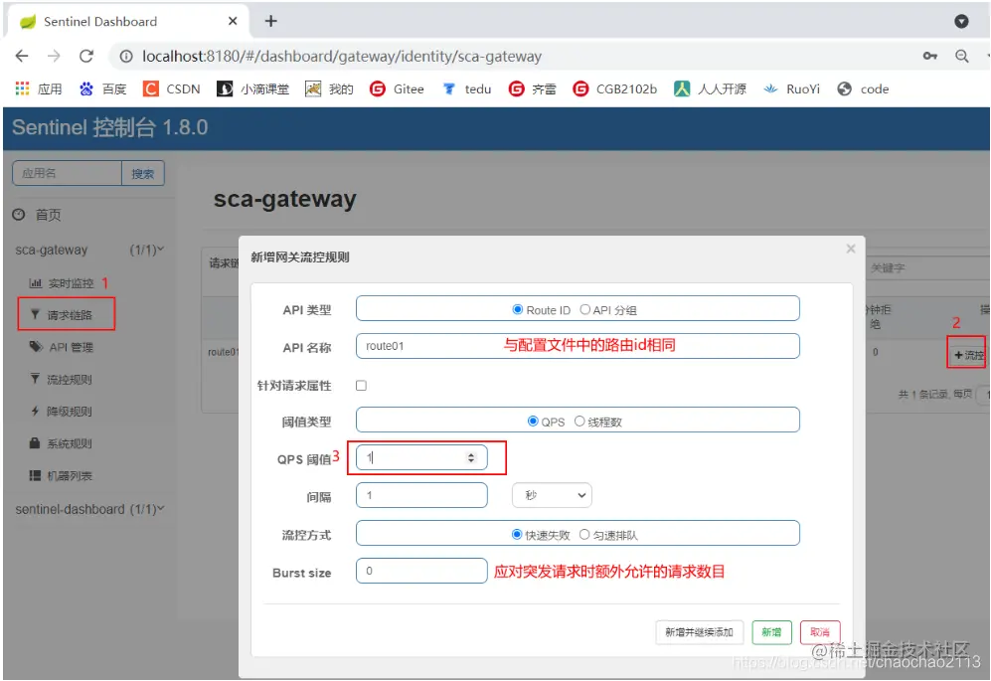This screenshot has height=681, width=991.
Task: Close the Sentinel Dashboard tab
Action: 233,22
